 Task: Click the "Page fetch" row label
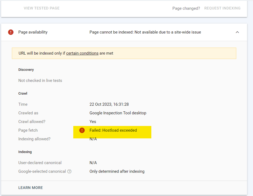click(28, 130)
